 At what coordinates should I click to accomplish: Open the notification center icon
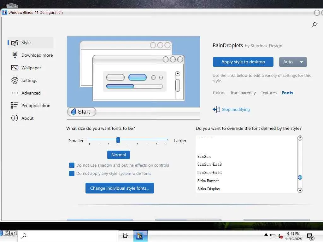point(310,236)
